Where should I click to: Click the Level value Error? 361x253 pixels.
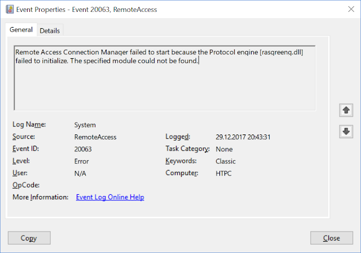tap(81, 162)
